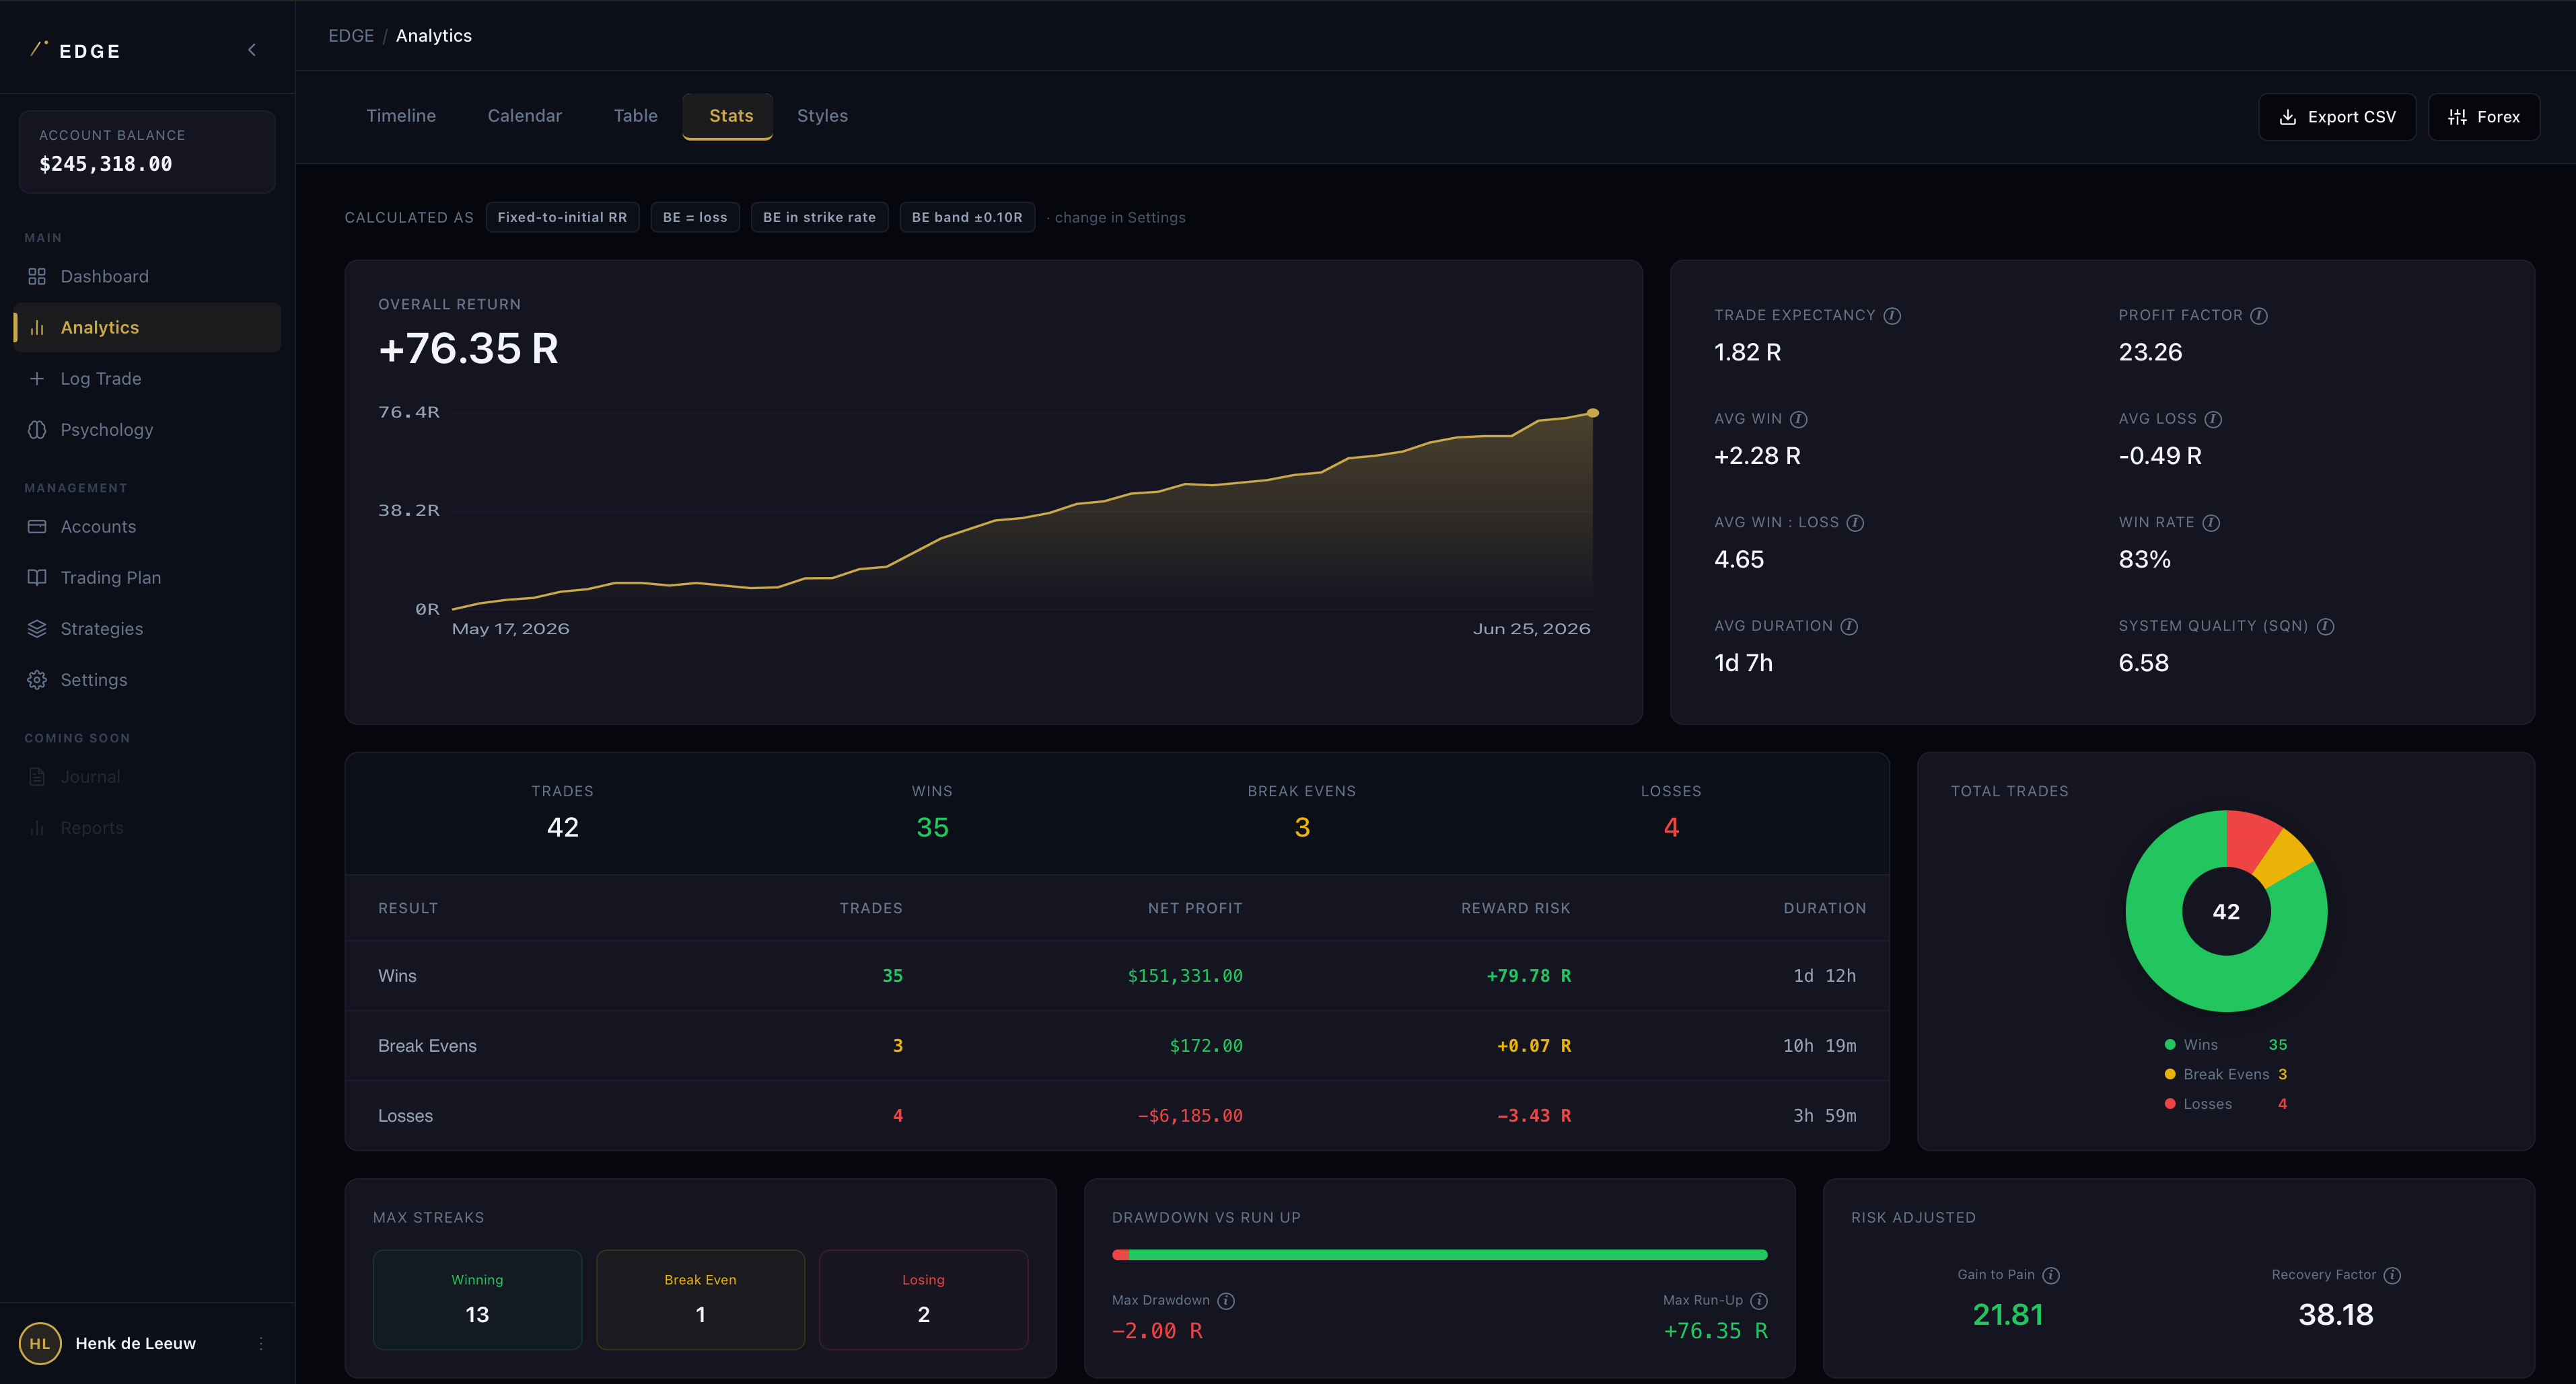Click the System Quality (SQN) info icon

2325,627
